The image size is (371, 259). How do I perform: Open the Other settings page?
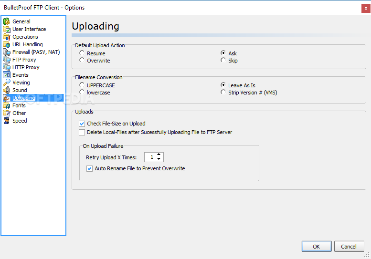pyautogui.click(x=19, y=113)
